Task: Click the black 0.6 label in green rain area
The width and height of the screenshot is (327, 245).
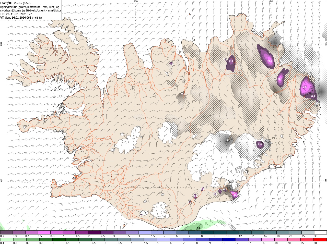Action: pyautogui.click(x=198, y=228)
